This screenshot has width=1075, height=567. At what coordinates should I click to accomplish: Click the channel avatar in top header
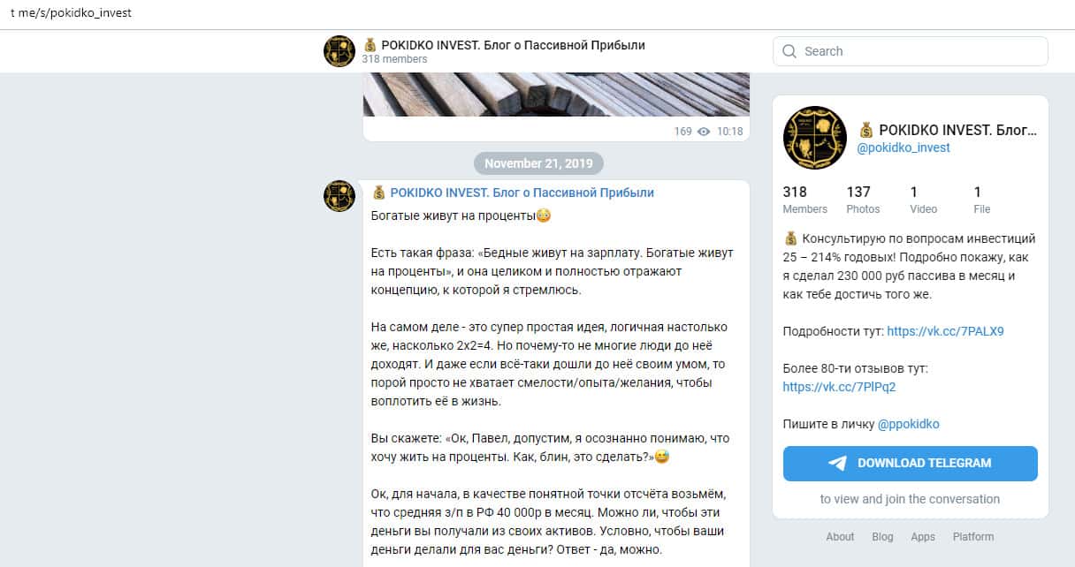click(x=339, y=51)
